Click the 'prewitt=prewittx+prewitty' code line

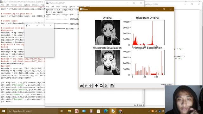[16, 78]
